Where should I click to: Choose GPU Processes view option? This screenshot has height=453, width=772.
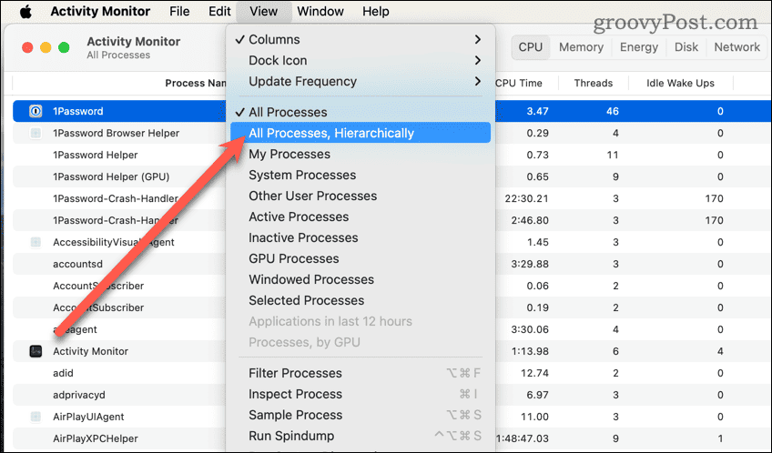pyautogui.click(x=361, y=258)
